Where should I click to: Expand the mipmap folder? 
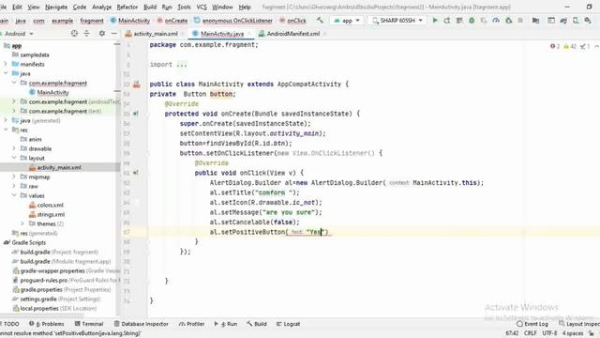14,177
